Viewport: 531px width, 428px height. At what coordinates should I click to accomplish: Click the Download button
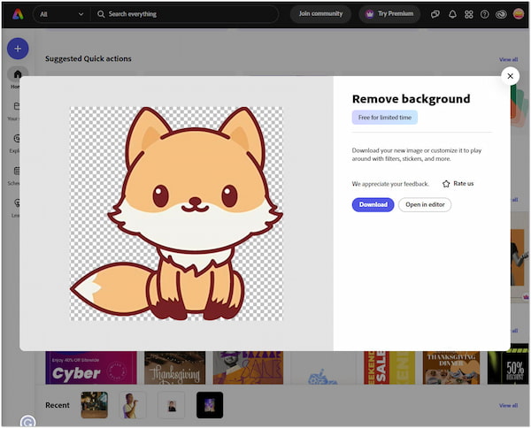[x=373, y=204]
